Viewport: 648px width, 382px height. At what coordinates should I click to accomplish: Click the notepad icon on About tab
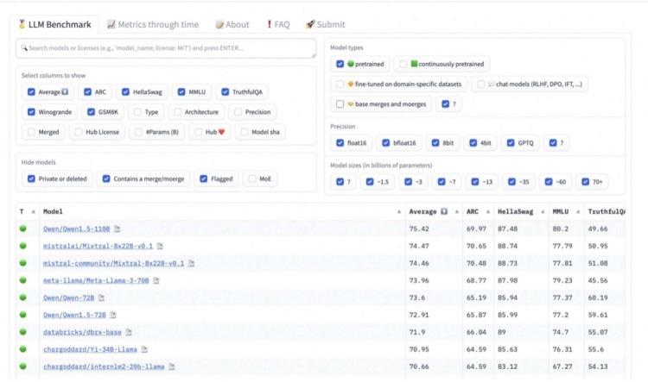tap(219, 25)
